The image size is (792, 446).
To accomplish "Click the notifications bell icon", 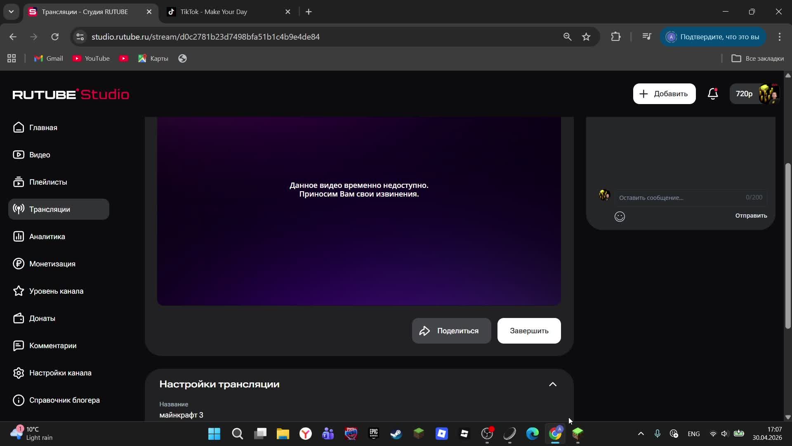I will 713,94.
